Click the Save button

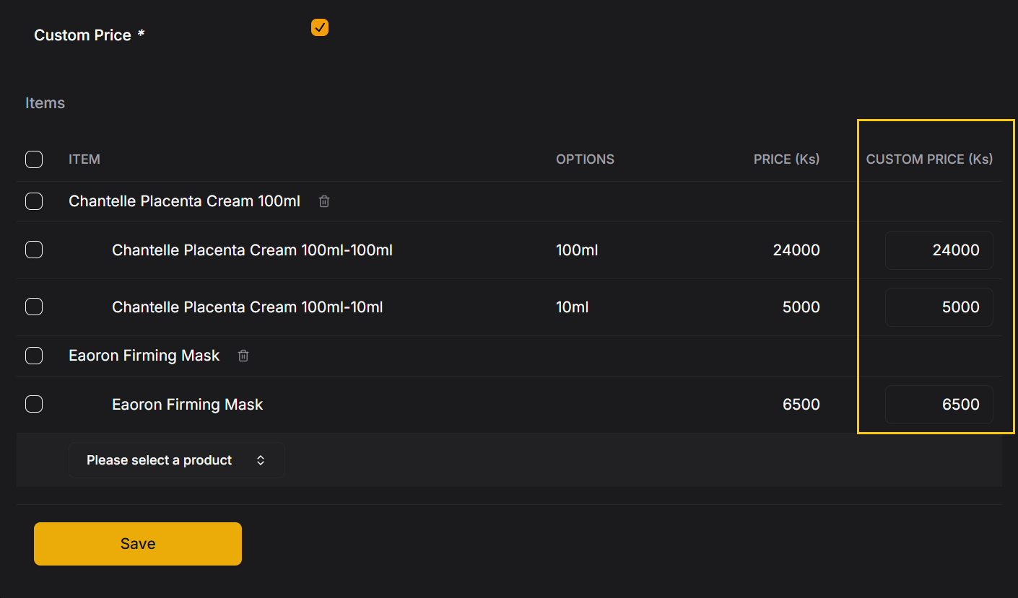tap(138, 544)
